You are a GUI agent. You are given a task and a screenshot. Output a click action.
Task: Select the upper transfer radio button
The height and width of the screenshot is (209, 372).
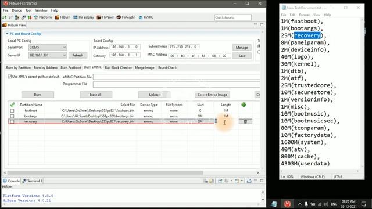[259, 46]
